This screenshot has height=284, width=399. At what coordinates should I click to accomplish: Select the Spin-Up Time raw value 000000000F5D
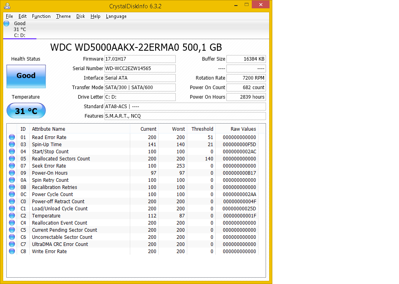(x=239, y=145)
